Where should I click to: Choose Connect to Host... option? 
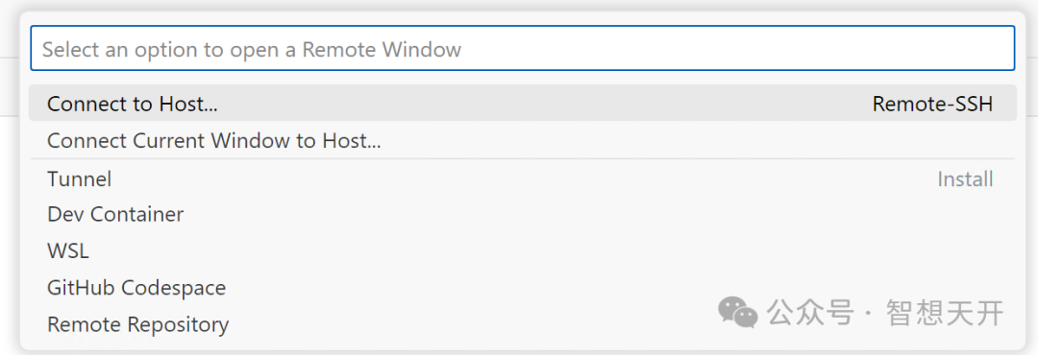133,104
